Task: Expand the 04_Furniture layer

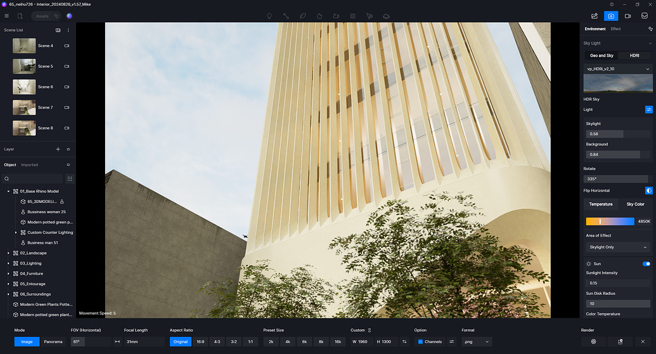Action: (8, 273)
